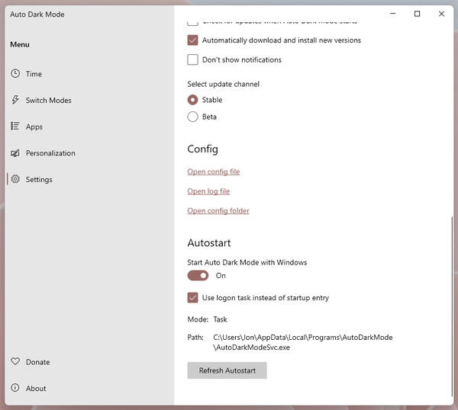The width and height of the screenshot is (458, 410).
Task: Click the heart icon next to Donate
Action: coord(15,362)
